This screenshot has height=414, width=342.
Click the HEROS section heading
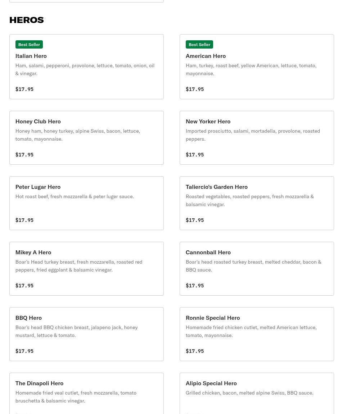coord(27,20)
